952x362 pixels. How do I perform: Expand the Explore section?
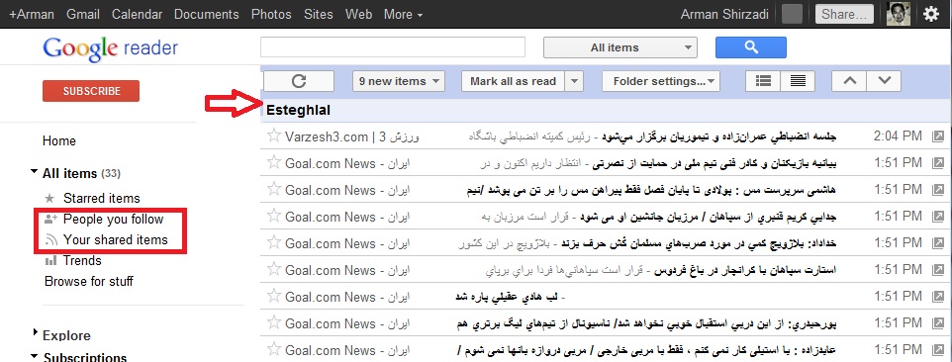tap(35, 332)
